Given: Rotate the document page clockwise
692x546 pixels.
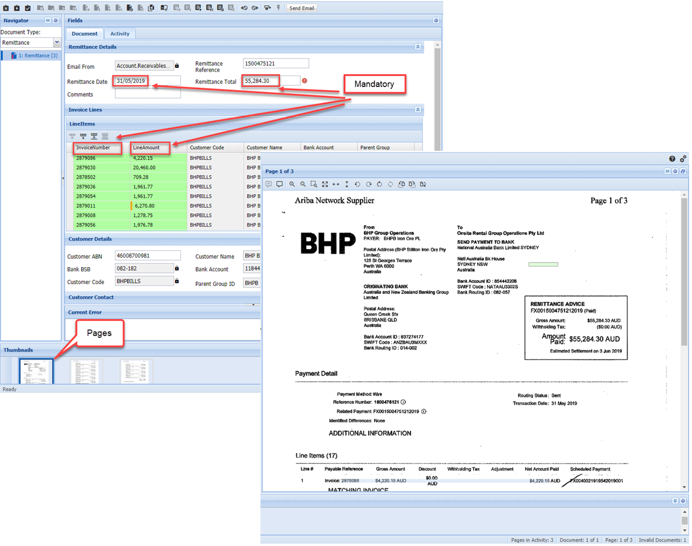Looking at the screenshot, I should 369,184.
